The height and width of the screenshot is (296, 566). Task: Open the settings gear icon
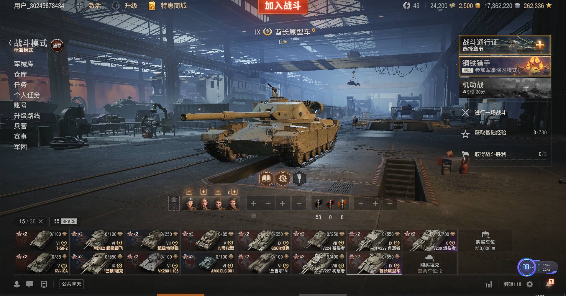pyautogui.click(x=530, y=284)
